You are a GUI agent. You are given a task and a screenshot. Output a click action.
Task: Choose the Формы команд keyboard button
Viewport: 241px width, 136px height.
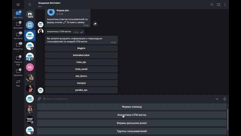(x=132, y=107)
